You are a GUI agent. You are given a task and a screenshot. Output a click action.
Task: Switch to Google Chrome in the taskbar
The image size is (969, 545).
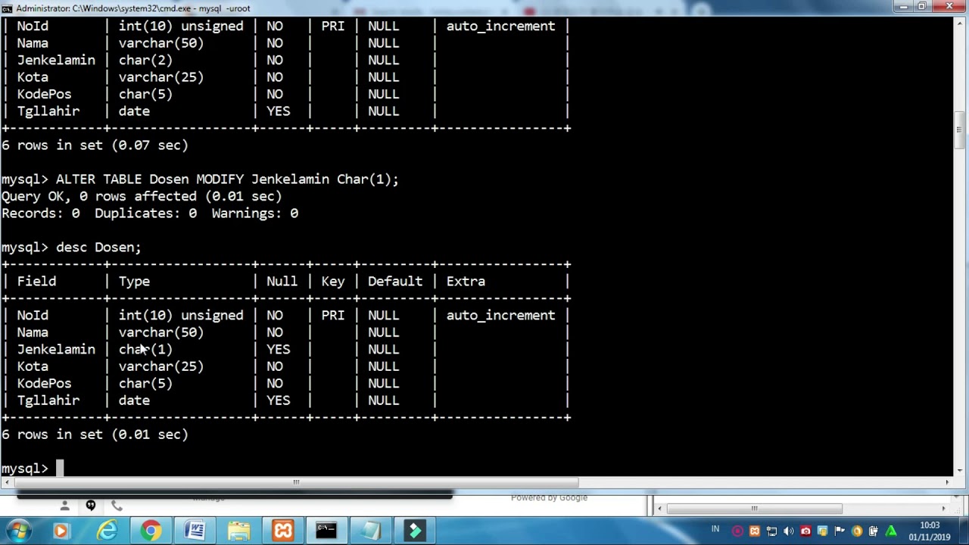pyautogui.click(x=151, y=531)
